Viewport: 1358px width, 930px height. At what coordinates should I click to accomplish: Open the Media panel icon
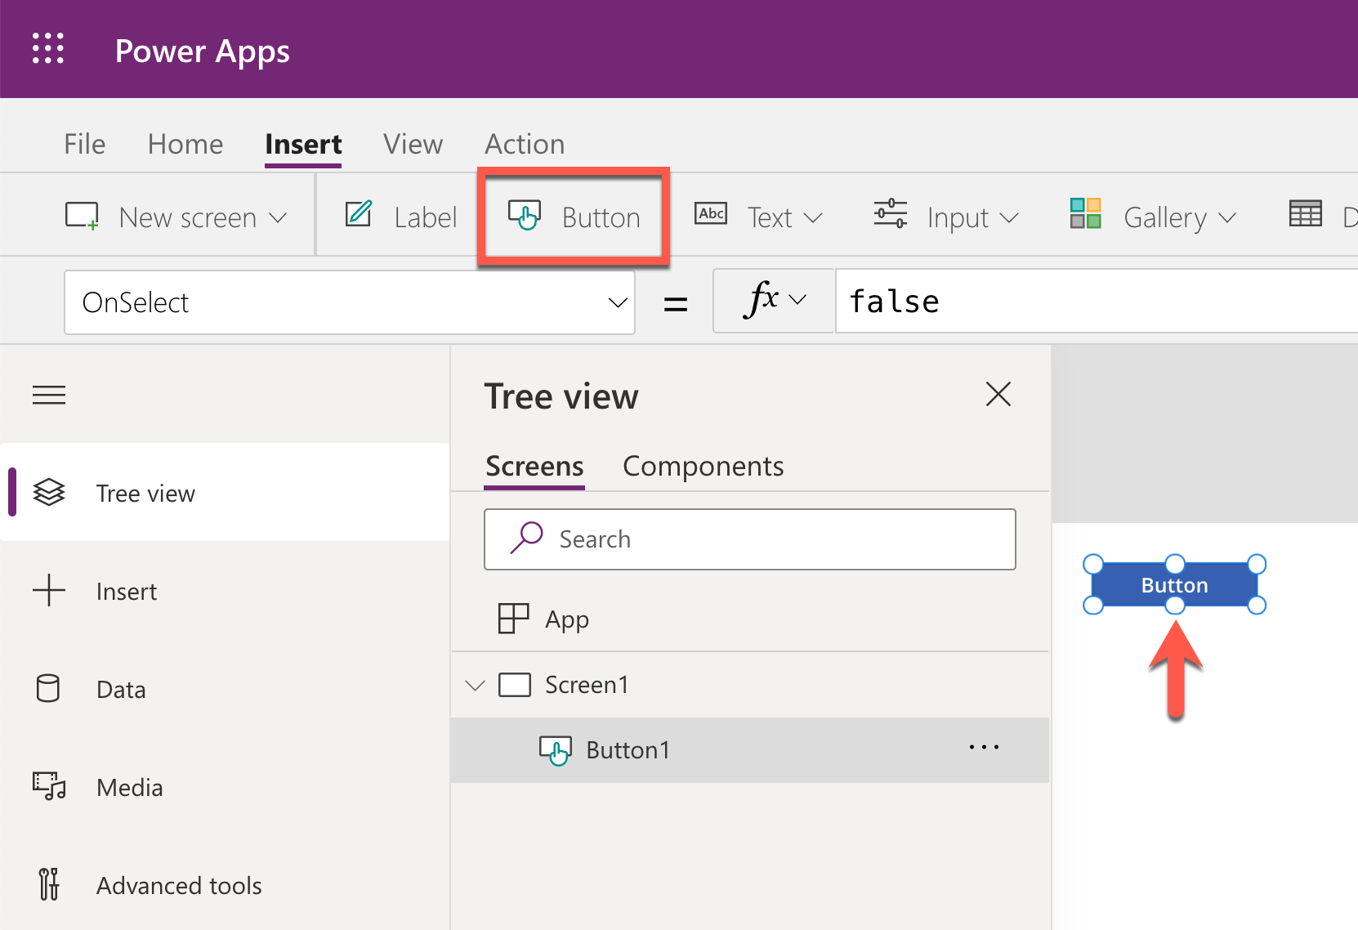point(49,786)
